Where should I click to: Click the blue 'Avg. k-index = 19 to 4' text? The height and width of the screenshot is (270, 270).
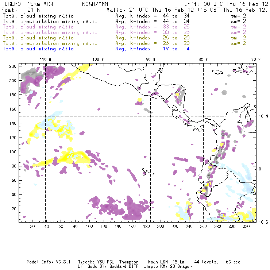153,49
